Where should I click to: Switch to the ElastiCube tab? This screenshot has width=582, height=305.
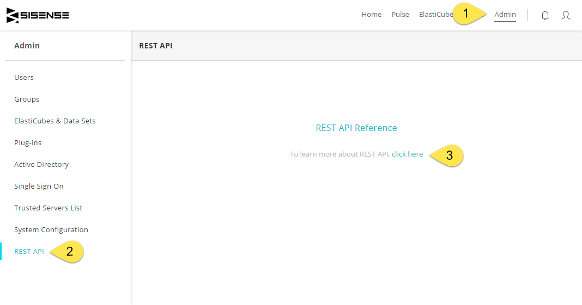436,15
